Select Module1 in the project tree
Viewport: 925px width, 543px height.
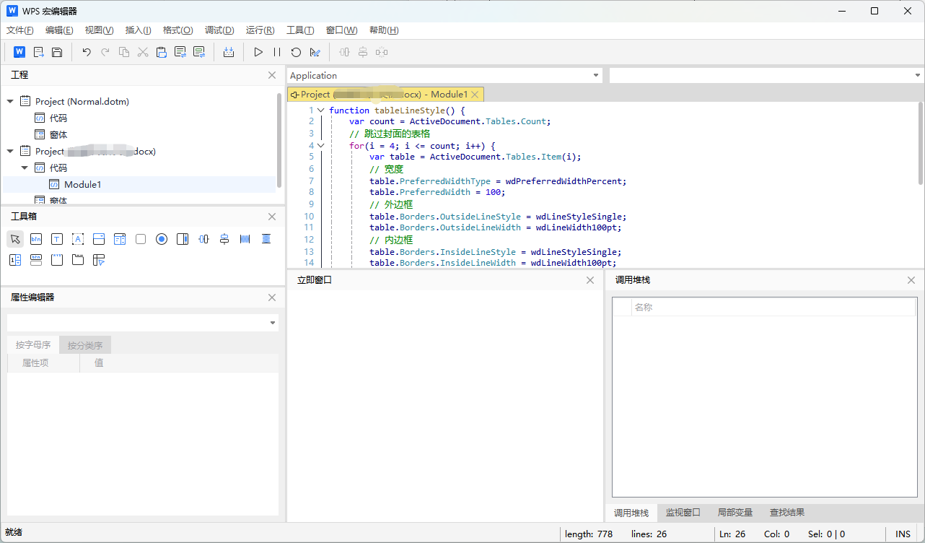82,185
